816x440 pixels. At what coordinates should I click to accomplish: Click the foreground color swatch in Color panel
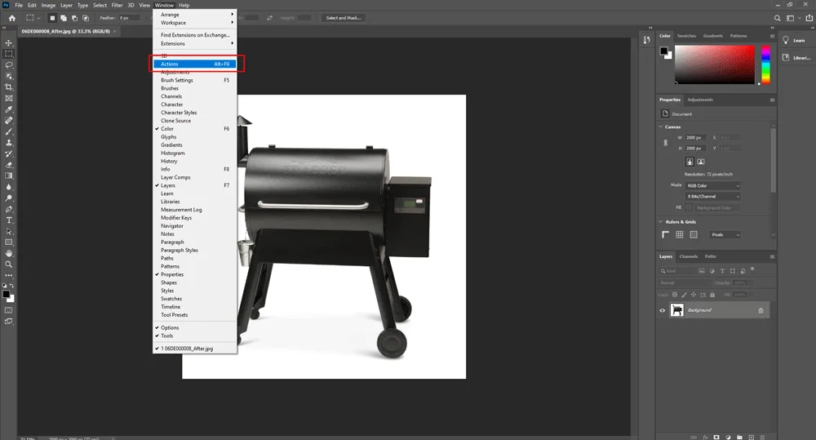click(x=663, y=51)
